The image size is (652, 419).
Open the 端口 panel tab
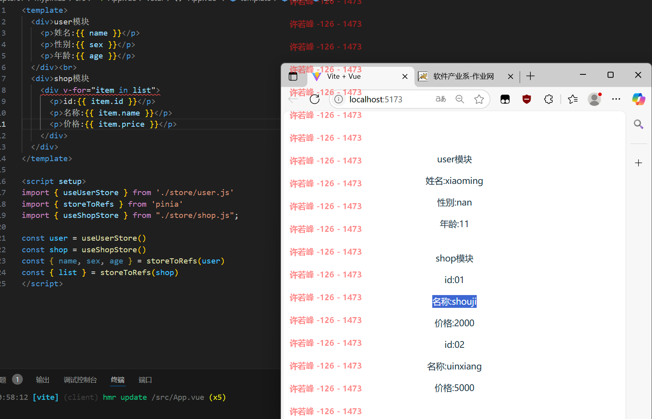(145, 380)
